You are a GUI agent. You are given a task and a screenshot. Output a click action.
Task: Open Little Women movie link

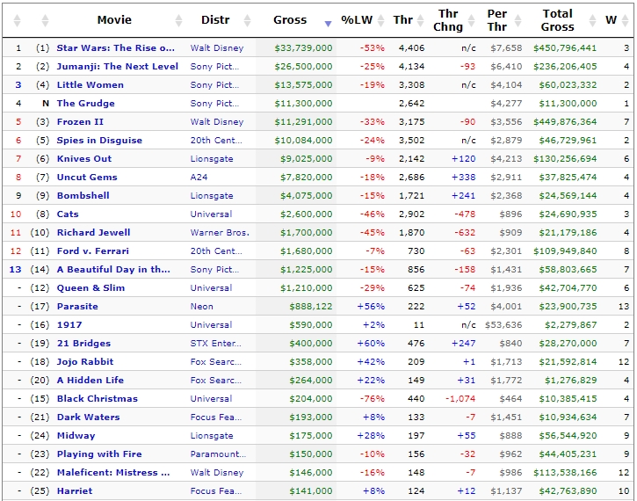(x=90, y=85)
